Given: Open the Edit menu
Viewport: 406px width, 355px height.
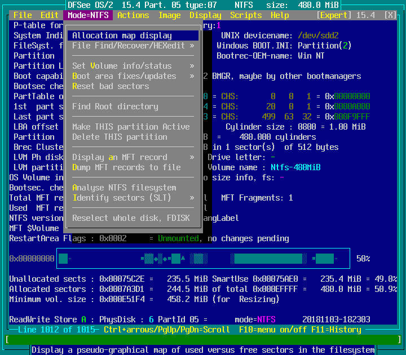Looking at the screenshot, I should point(50,15).
